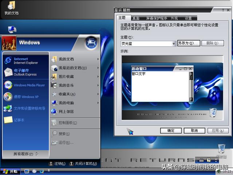Expand 我的电脑 submenu arrow
This screenshot has height=175, width=233.
98,103
